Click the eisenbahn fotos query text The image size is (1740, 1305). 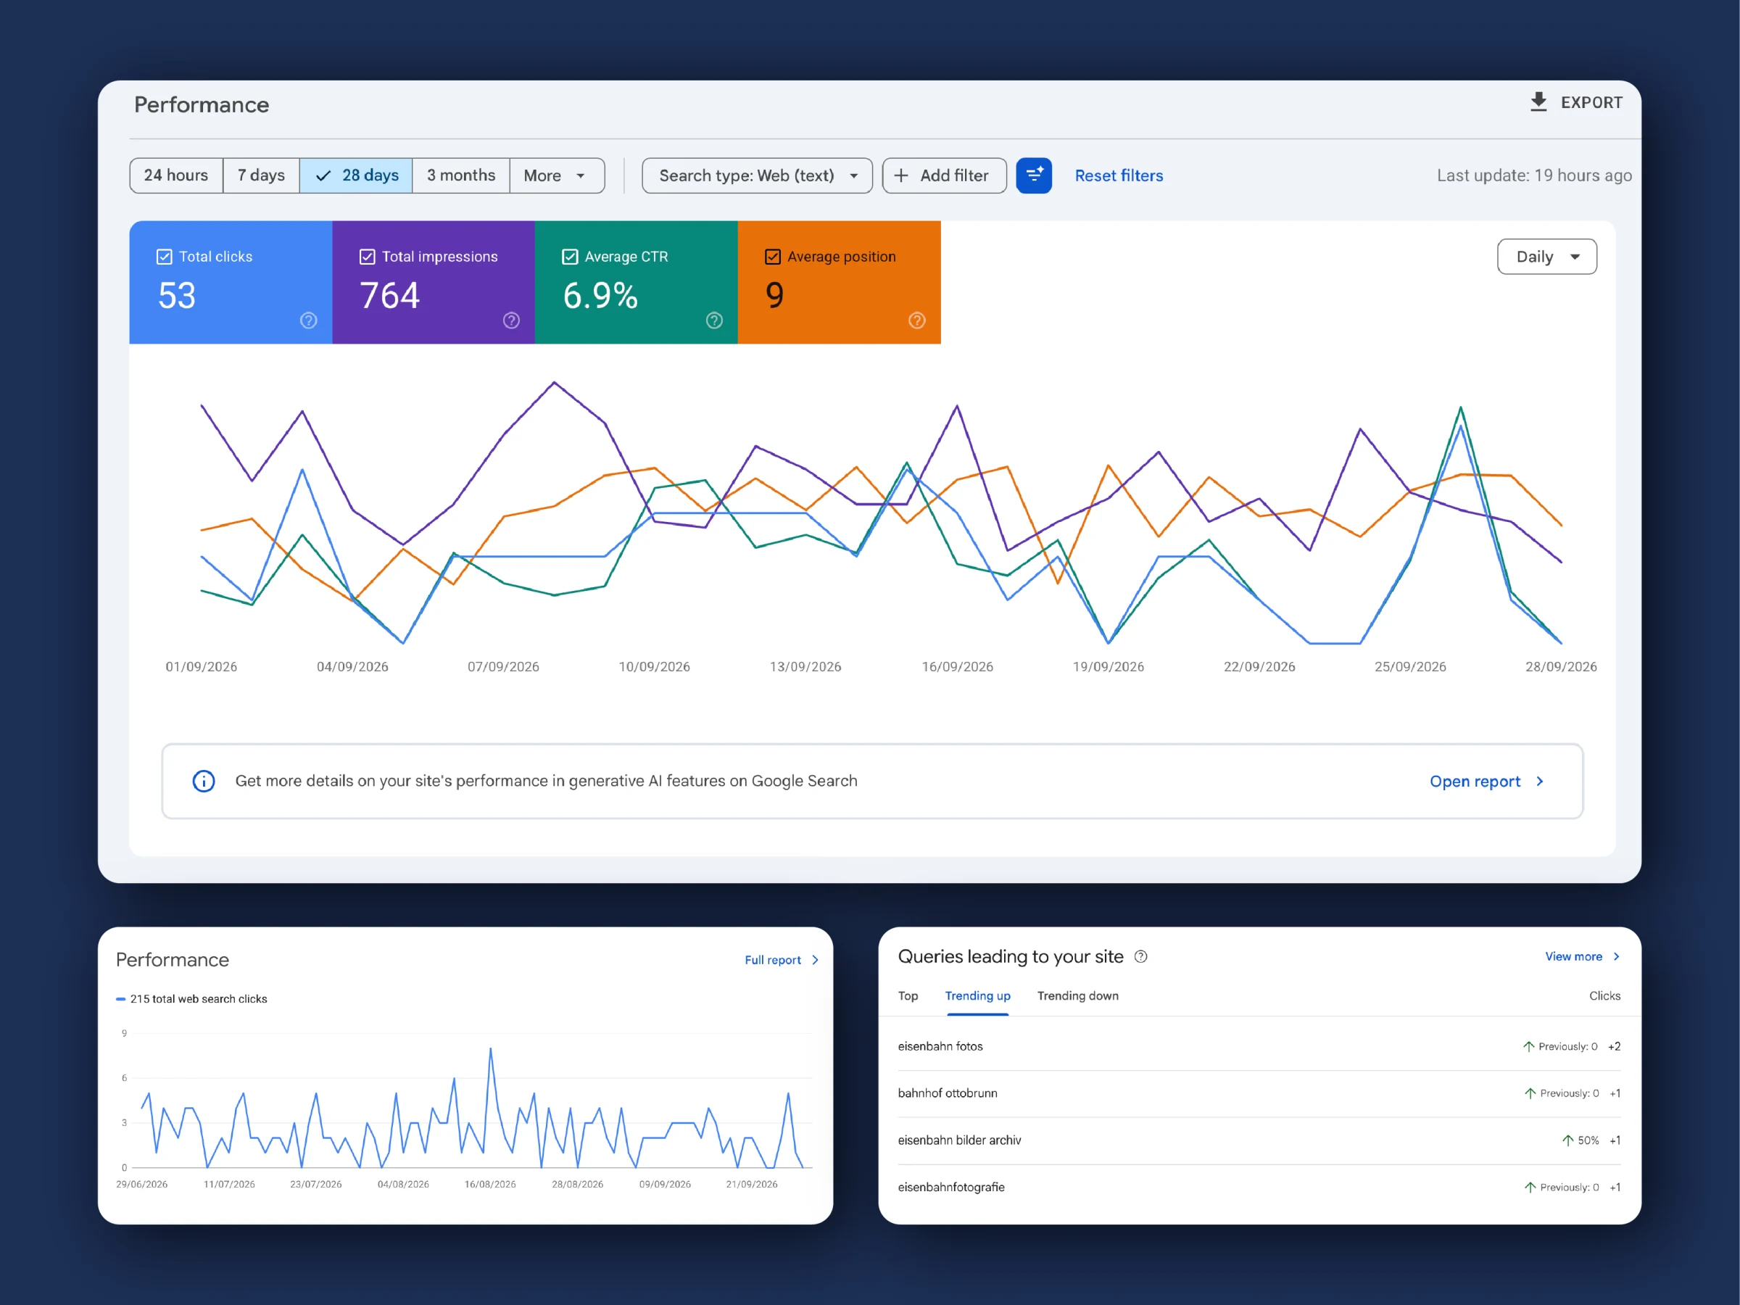[x=940, y=1046]
